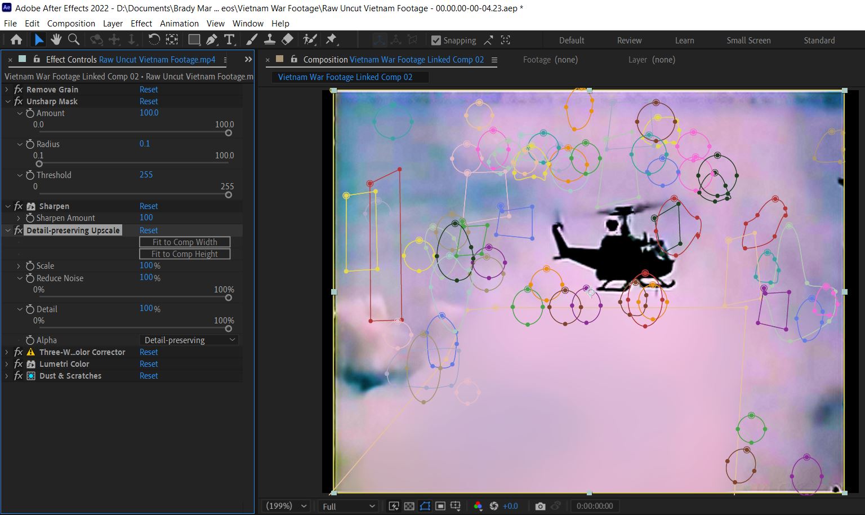Collapse the Unsharp Mask effect
The height and width of the screenshot is (515, 865).
click(7, 101)
